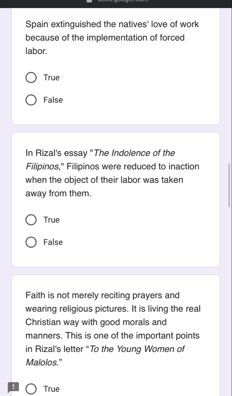Select False for the forced labor statement
This screenshot has width=232, height=396.
tap(32, 100)
